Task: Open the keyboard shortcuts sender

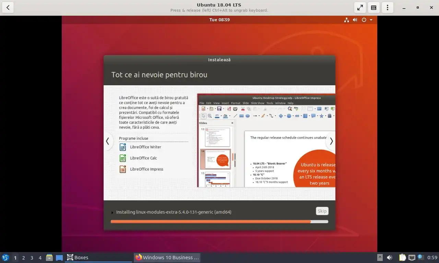Action: pyautogui.click(x=374, y=8)
